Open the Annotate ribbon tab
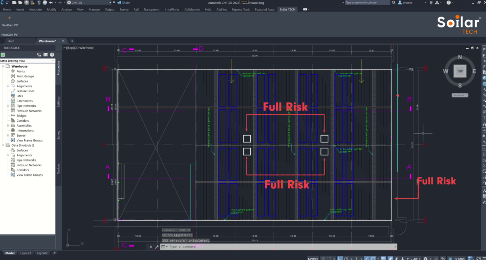This screenshot has height=260, width=486. click(x=35, y=9)
